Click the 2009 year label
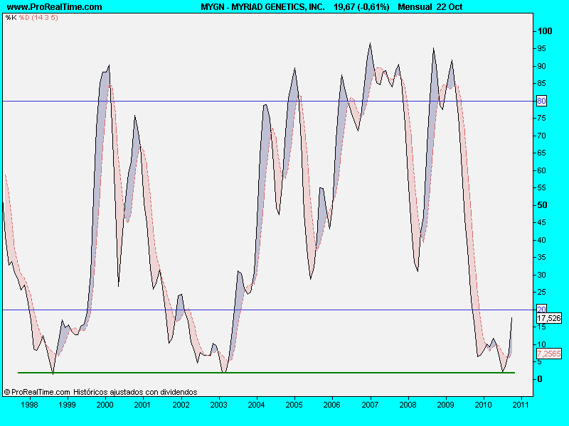The height and width of the screenshot is (426, 569). pyautogui.click(x=445, y=405)
